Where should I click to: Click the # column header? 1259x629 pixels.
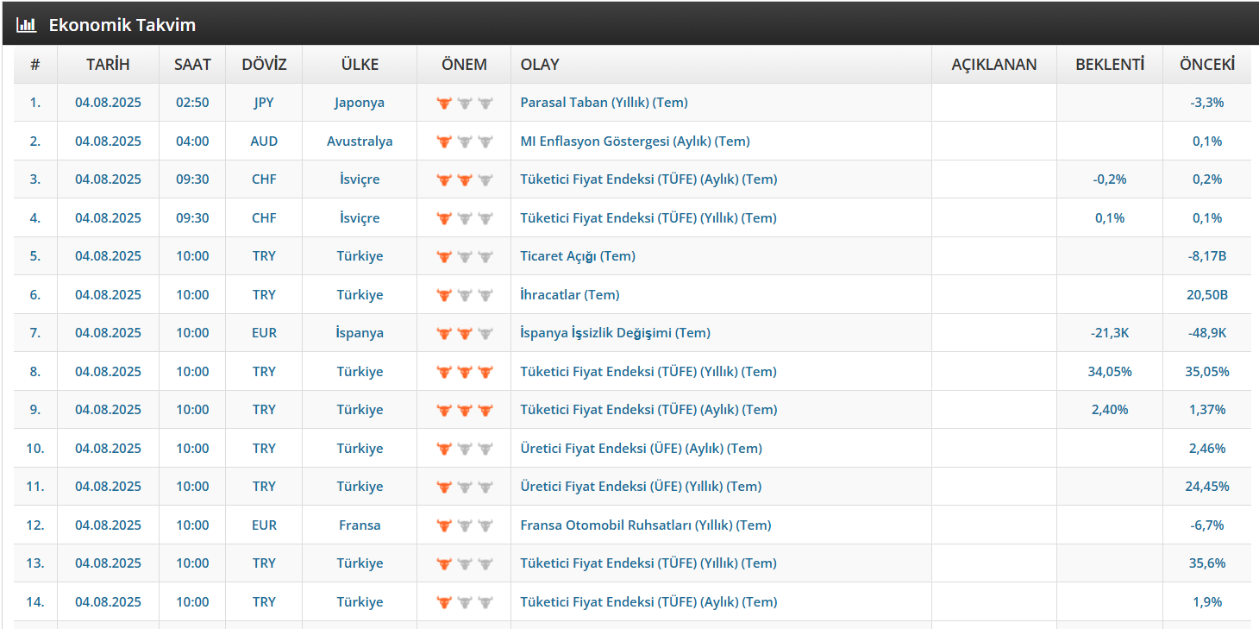[x=35, y=65]
